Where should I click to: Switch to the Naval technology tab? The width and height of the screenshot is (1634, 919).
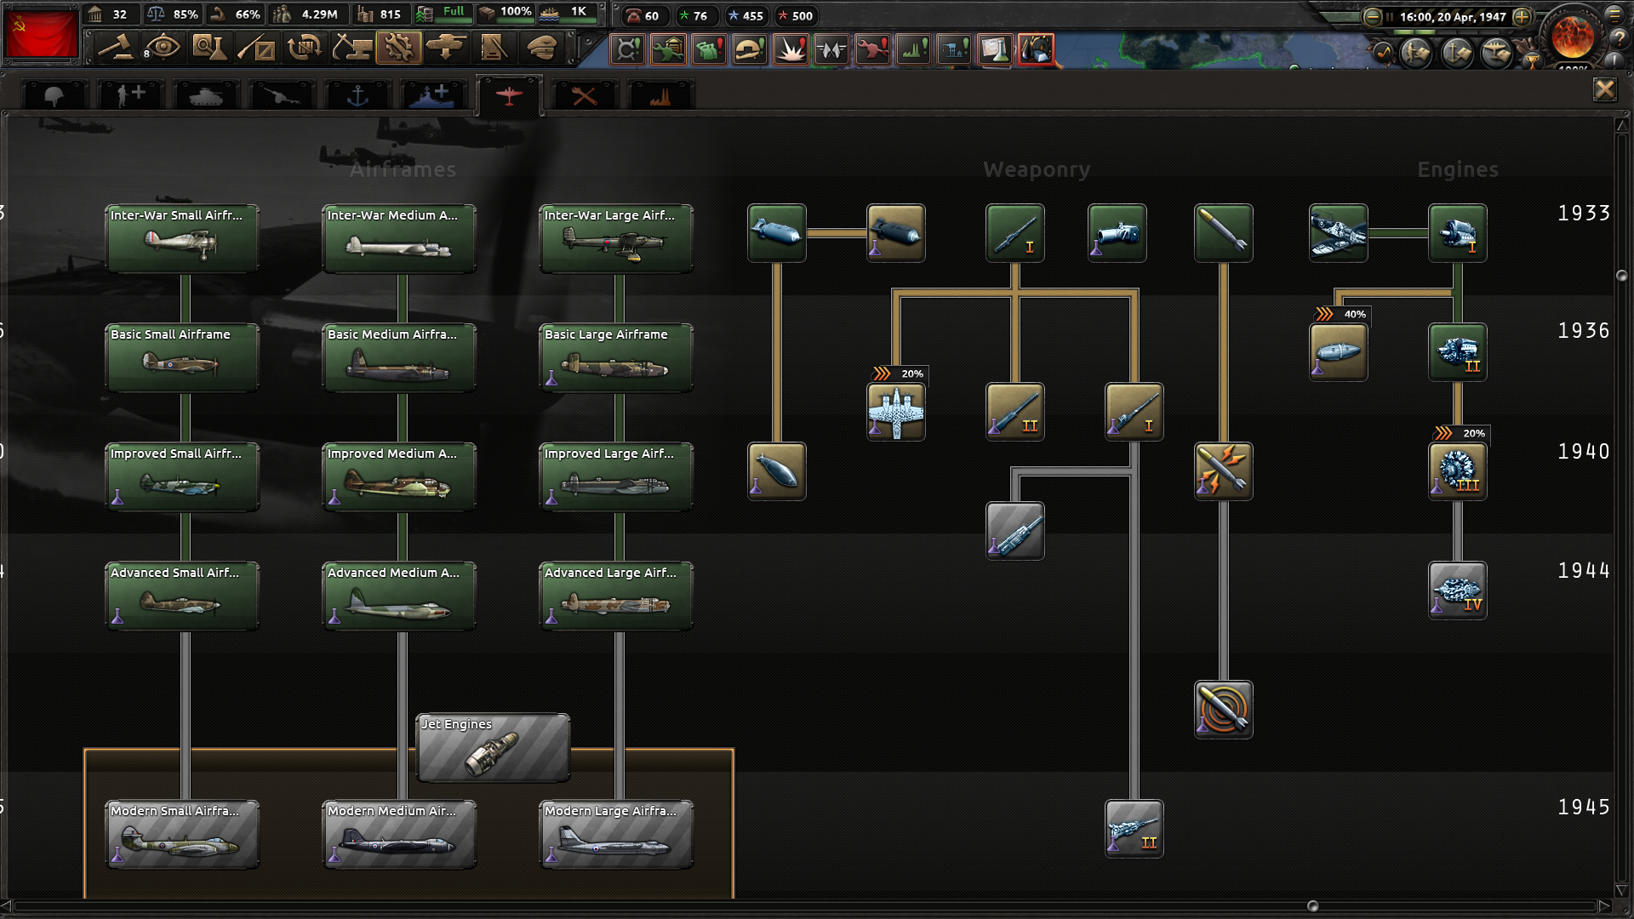357,94
